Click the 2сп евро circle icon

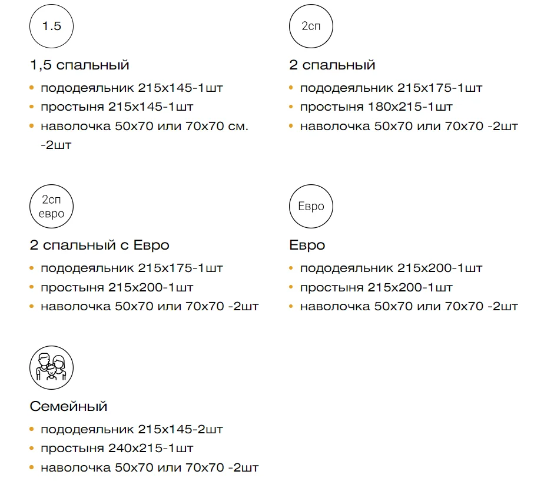tap(51, 206)
